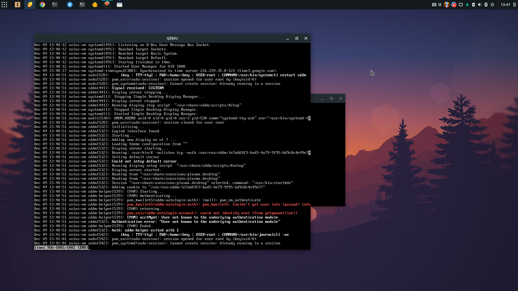Open Telegram tray icon with 41 badge

454,5
